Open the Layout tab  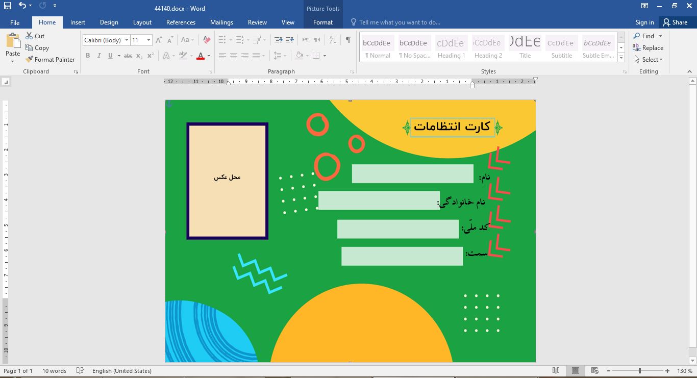[x=142, y=22]
